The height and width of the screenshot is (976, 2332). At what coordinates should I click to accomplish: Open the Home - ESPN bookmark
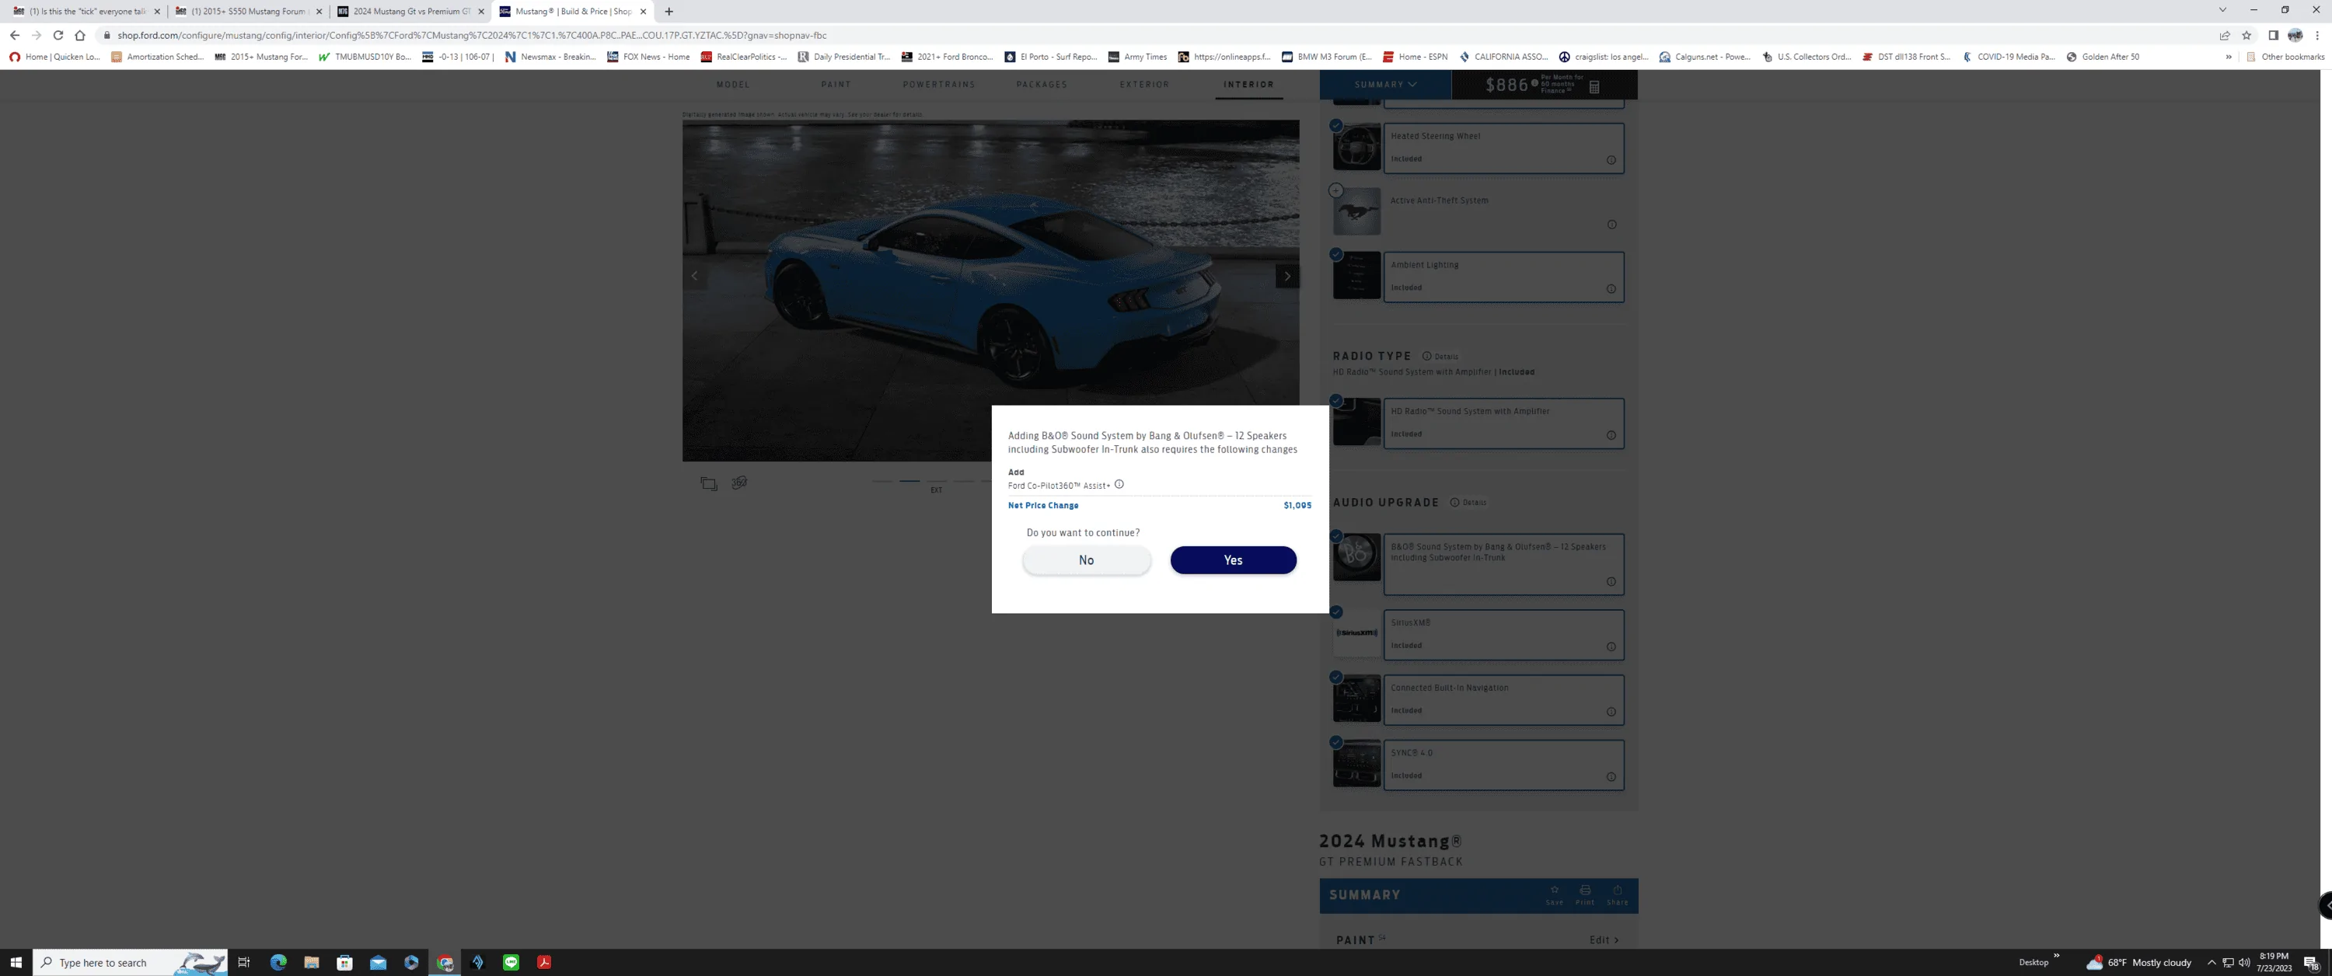coord(1415,57)
